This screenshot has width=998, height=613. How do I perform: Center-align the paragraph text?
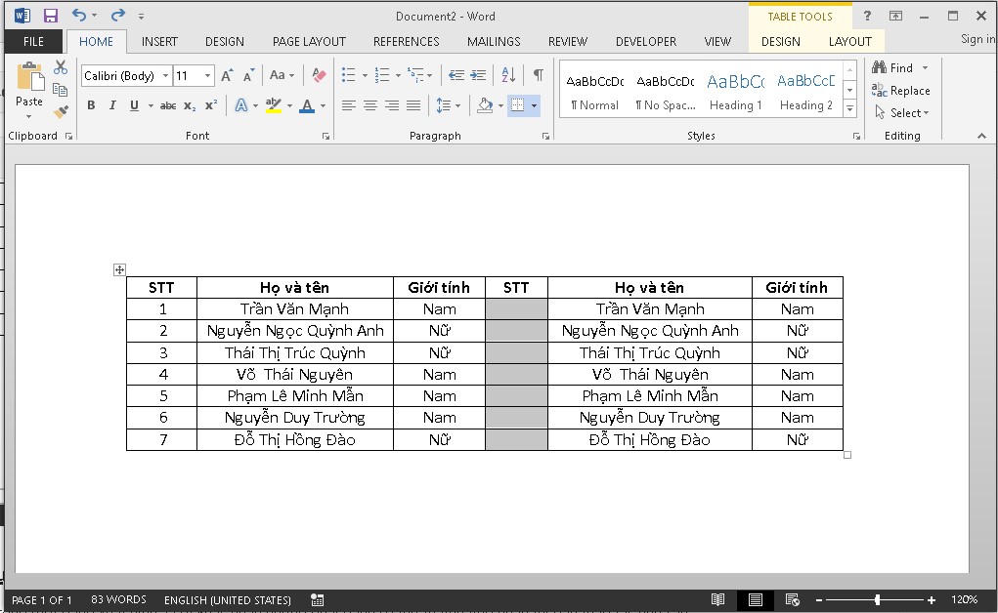370,105
